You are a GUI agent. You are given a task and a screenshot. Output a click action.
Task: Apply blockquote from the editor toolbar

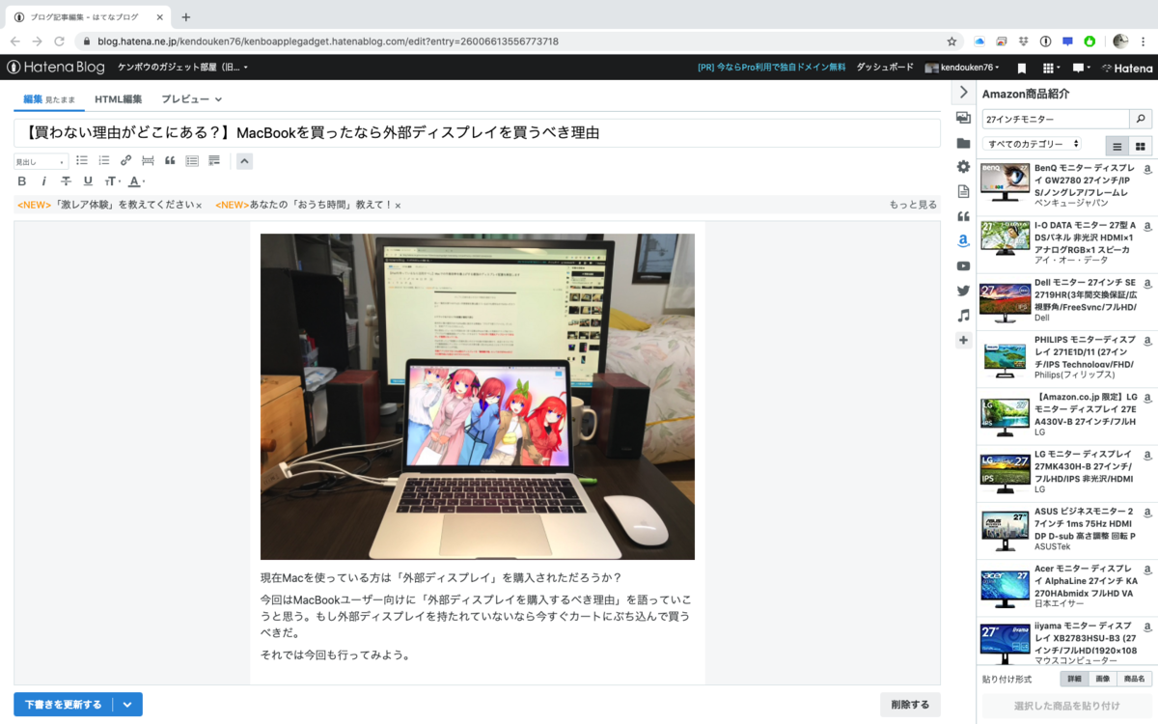point(170,161)
